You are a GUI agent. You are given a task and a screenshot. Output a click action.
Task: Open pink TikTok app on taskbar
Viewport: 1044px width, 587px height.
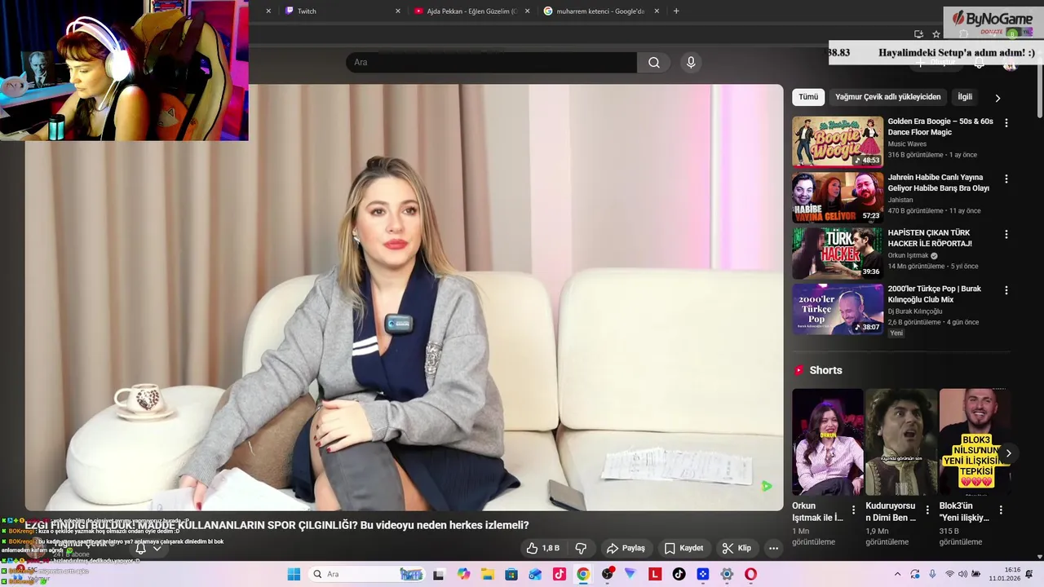(559, 574)
